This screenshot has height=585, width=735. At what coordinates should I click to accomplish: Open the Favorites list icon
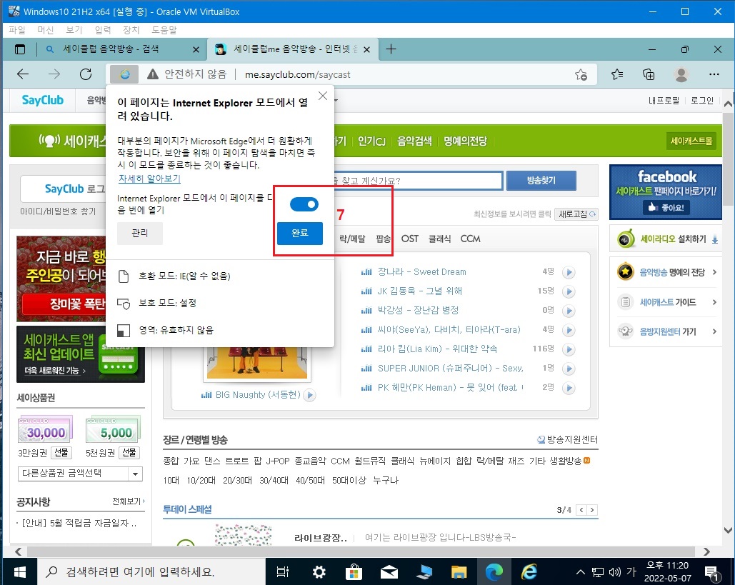click(x=617, y=74)
